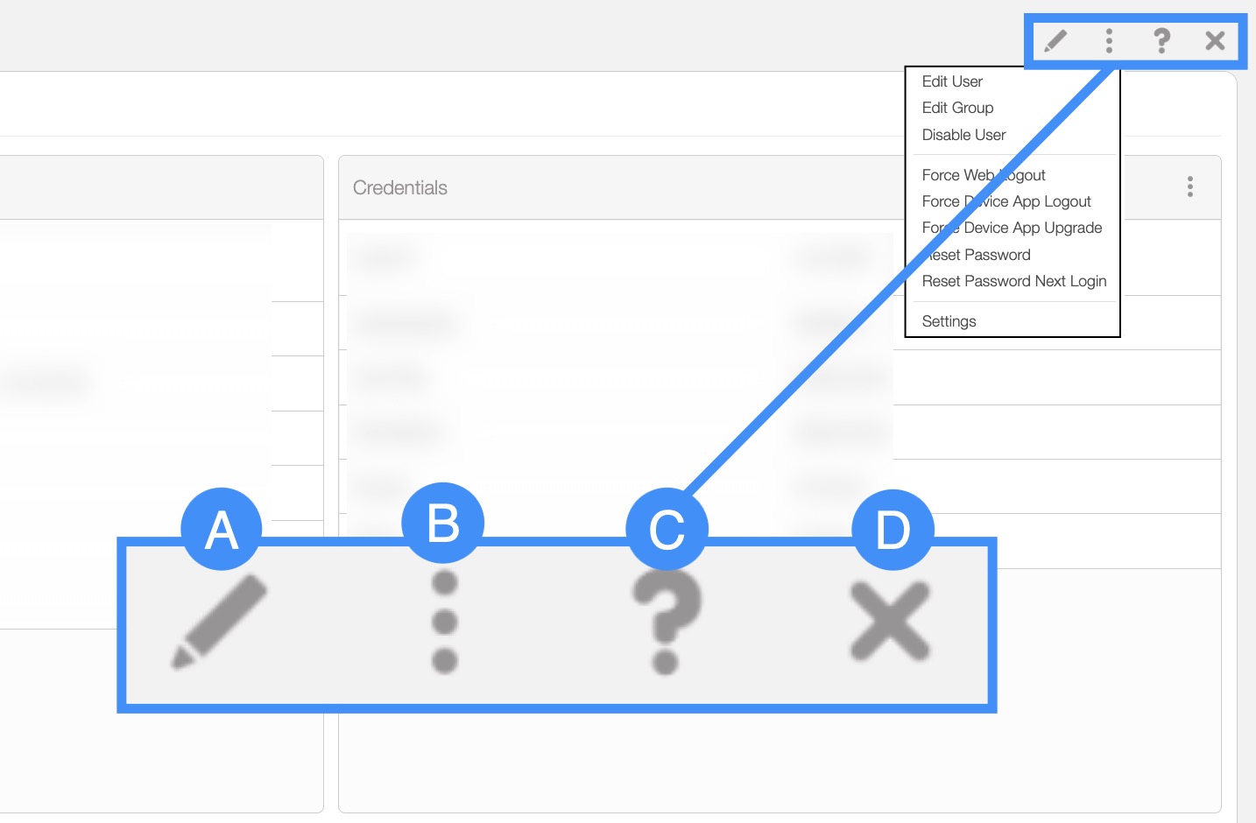The height and width of the screenshot is (823, 1256).
Task: Select the Disable User menu entry
Action: [963, 135]
